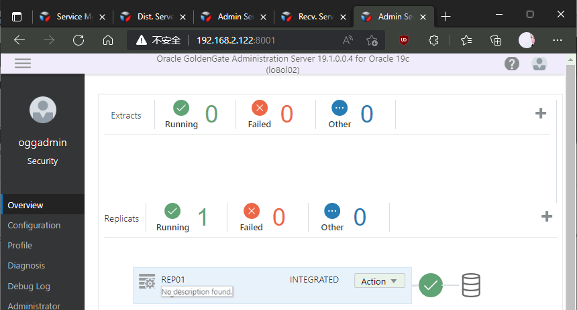Viewport: 577px width, 310px height.
Task: Open the browser tab actions menu
Action: click(17, 16)
